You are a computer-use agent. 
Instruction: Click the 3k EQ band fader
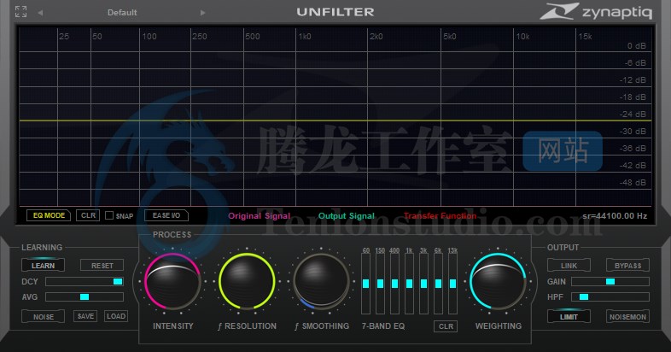(423, 284)
